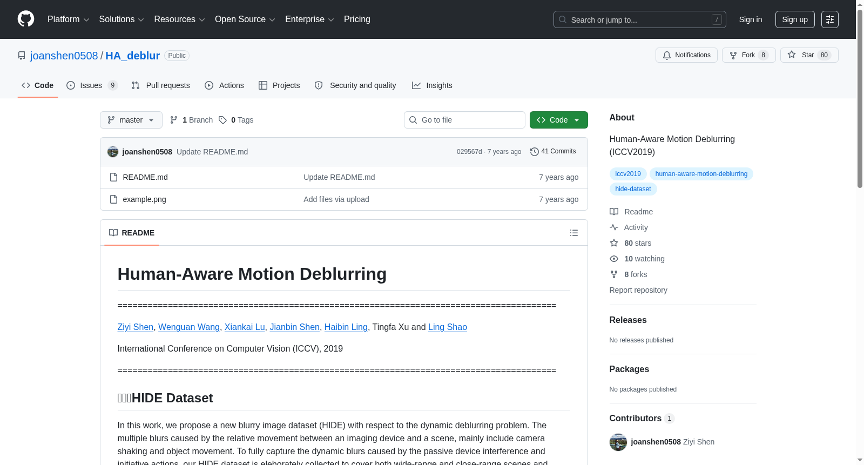Expand the Enterprise menu

coord(309,19)
